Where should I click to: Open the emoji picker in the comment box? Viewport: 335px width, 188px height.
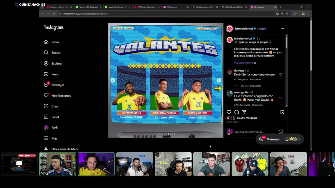(x=281, y=132)
